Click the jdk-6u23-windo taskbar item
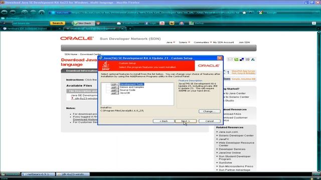The height and width of the screenshot is (180, 321). tap(73, 174)
